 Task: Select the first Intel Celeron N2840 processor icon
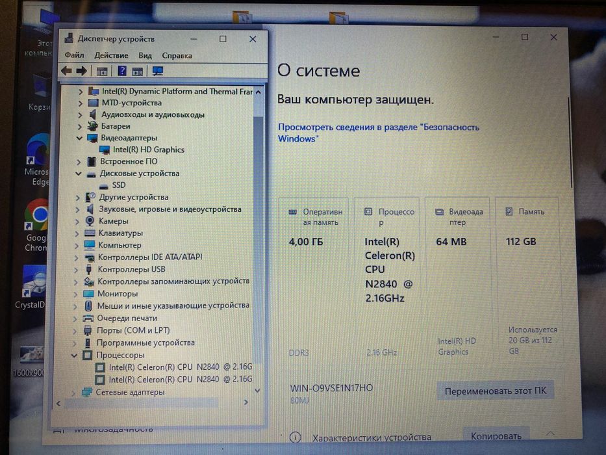pos(100,367)
